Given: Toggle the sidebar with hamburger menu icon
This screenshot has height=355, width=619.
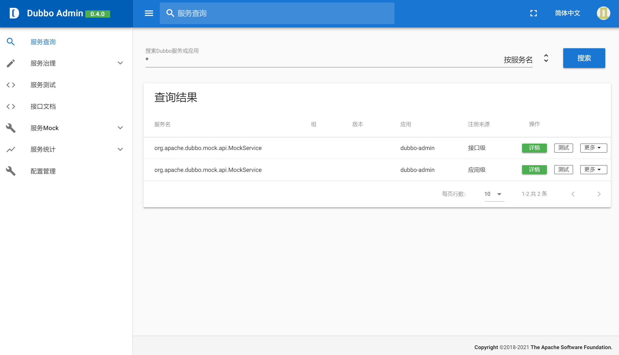Looking at the screenshot, I should coord(149,13).
